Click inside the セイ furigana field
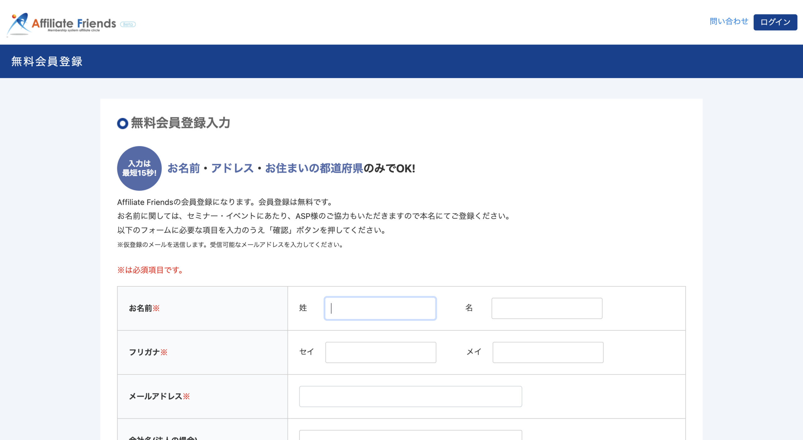803x440 pixels. point(380,353)
